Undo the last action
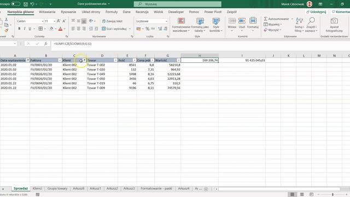Image resolution: width=350 pixels, height=197 pixels. coord(32,4)
